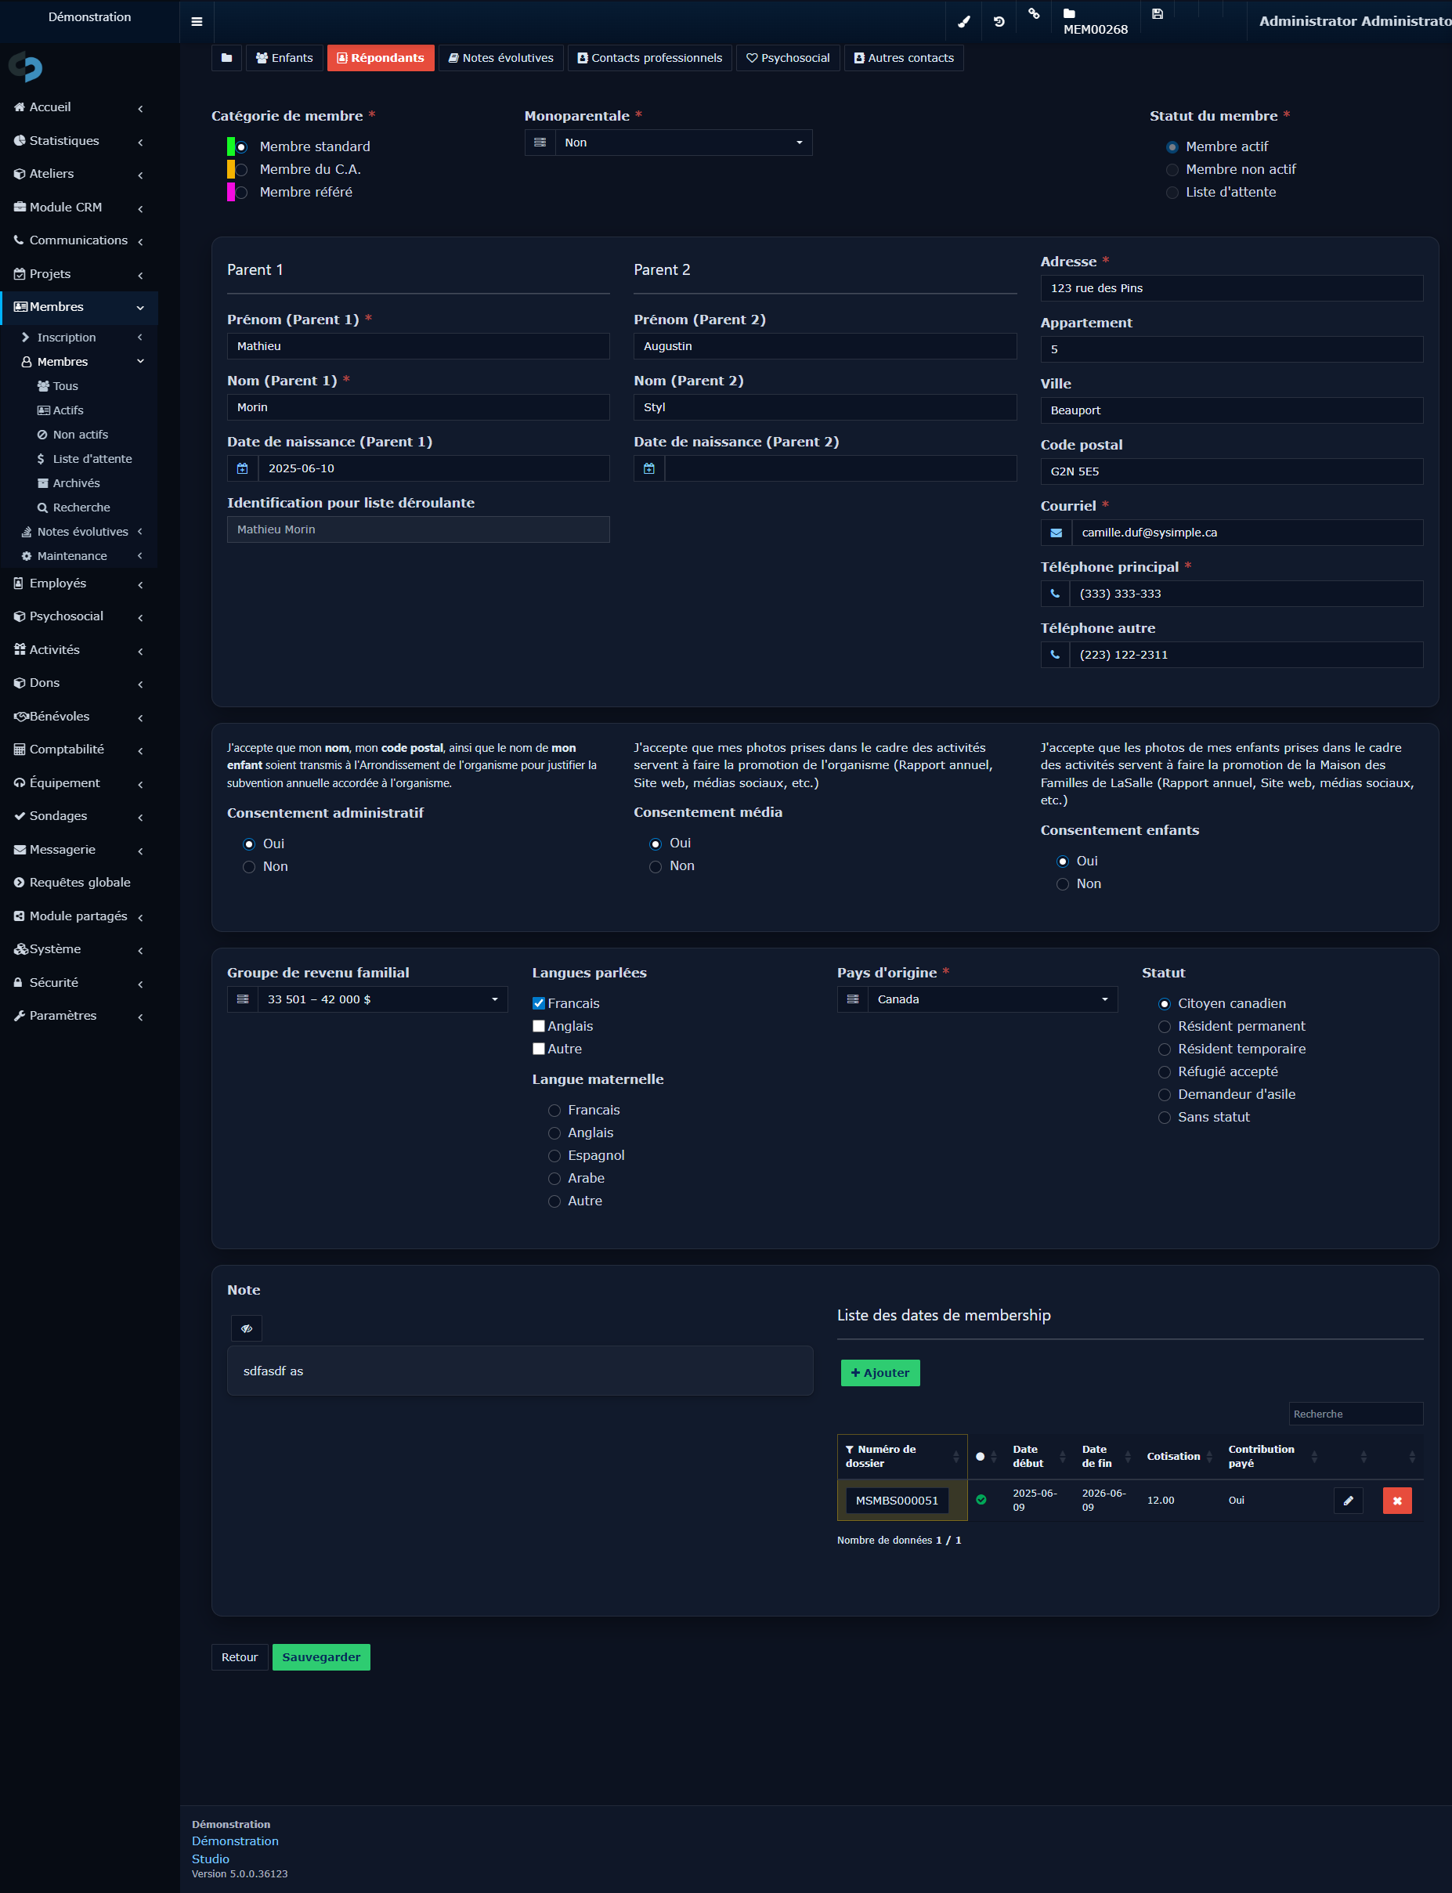The width and height of the screenshot is (1452, 1893).
Task: Switch to the Répondants tab
Action: tap(381, 58)
